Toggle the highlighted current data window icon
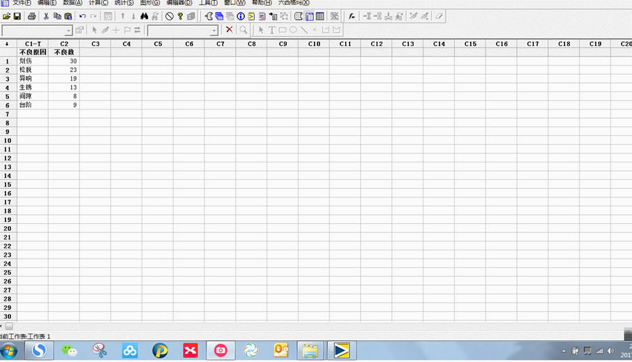Screen dimensions: 632x362 [x=310, y=17]
